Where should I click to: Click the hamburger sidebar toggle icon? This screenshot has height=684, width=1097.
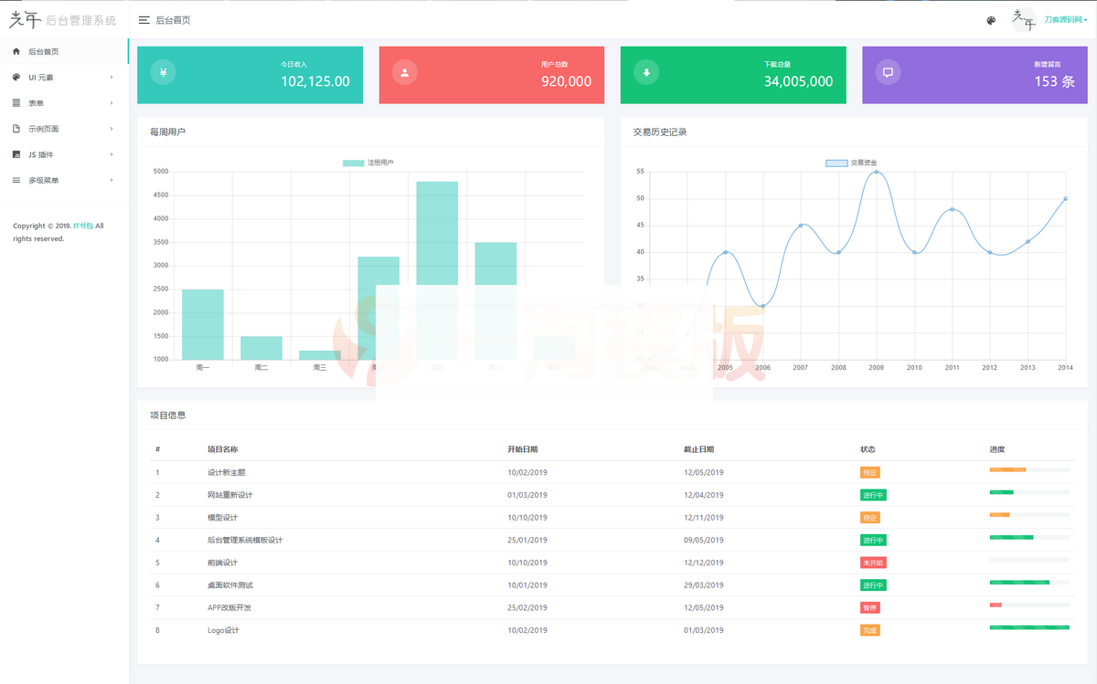(x=144, y=20)
